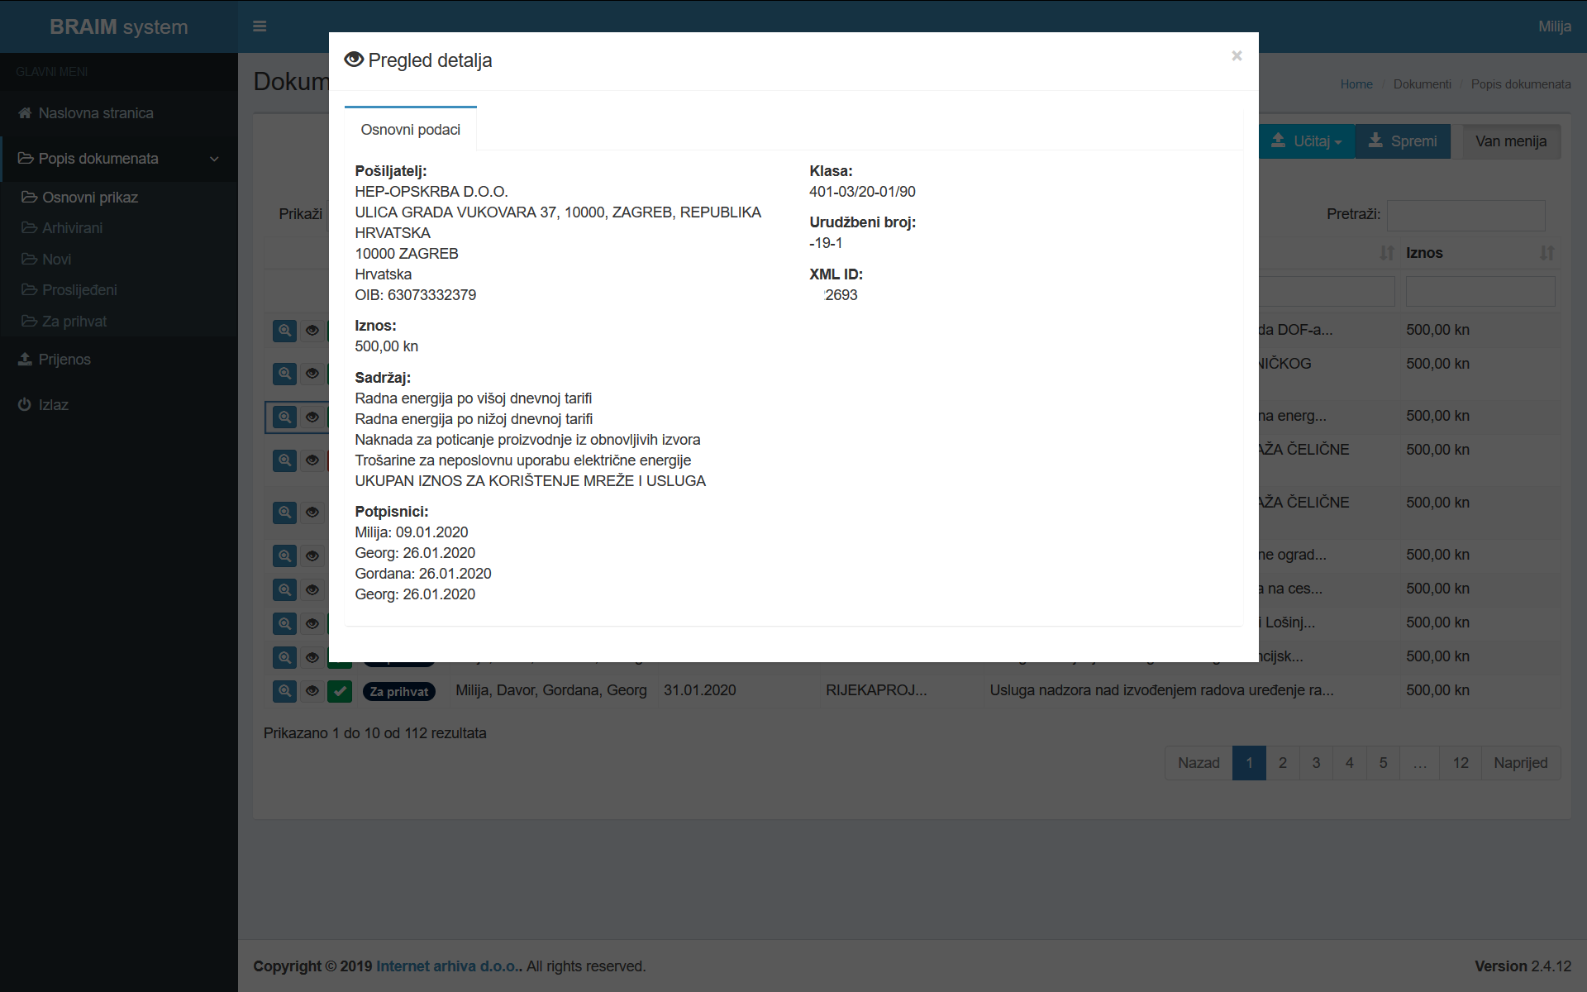Click the Za prihvat badge in RIJEKAPROJ row
Screen dimensions: 1587x992
click(399, 692)
